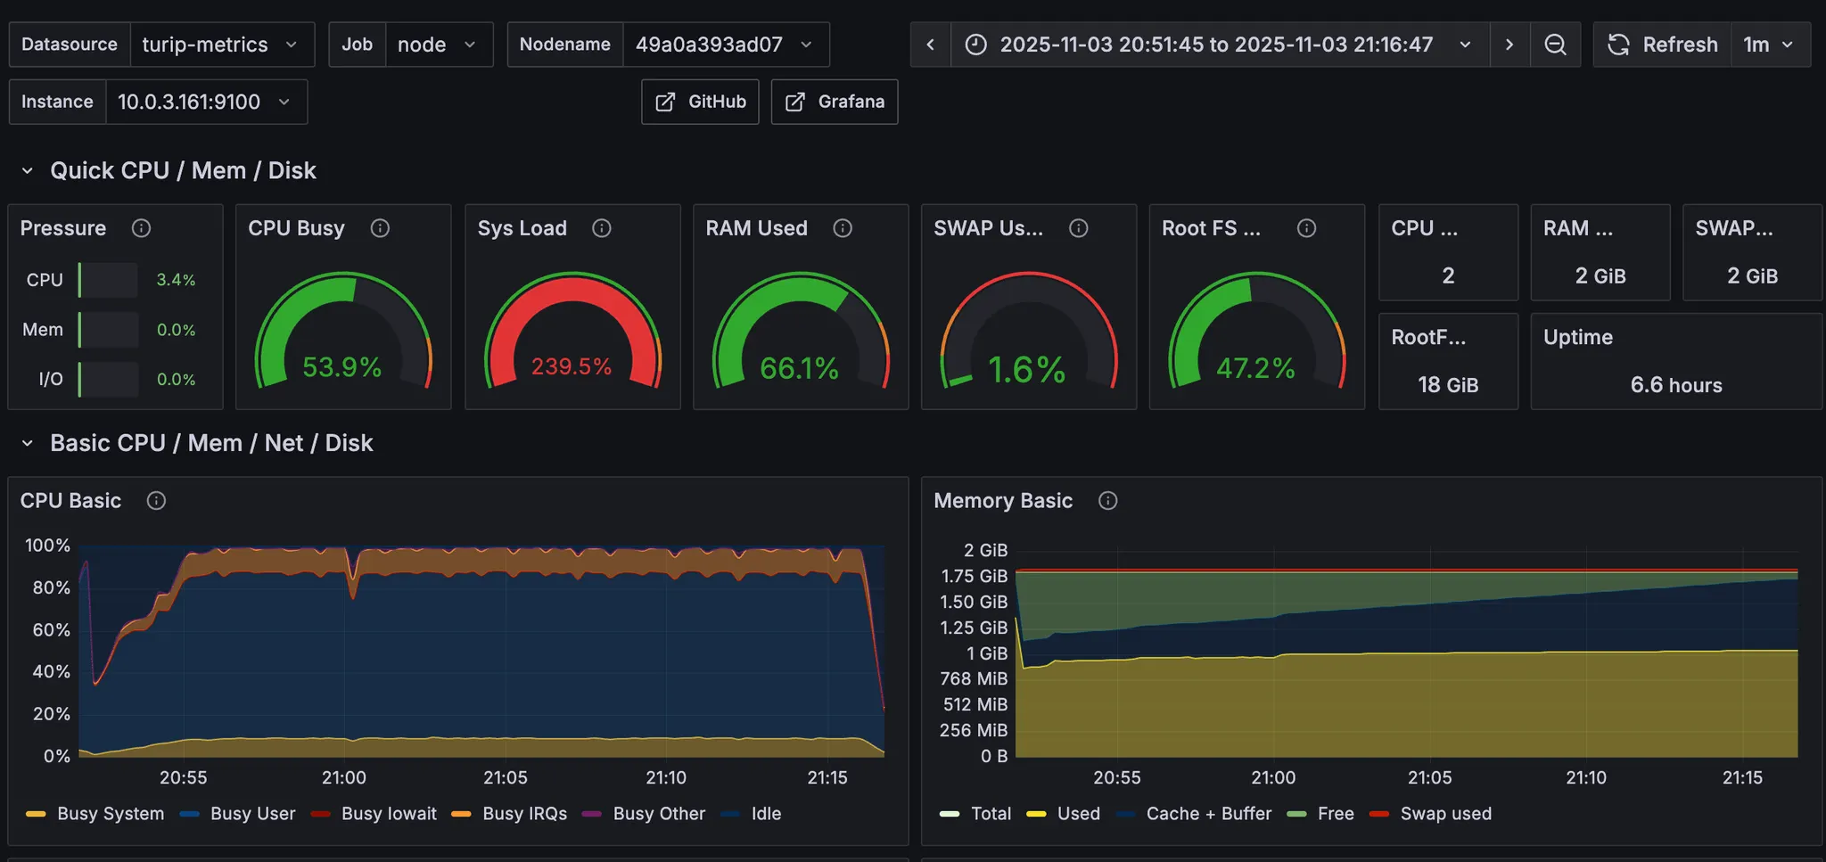The width and height of the screenshot is (1826, 862).
Task: Show info for the Sys Load panel
Action: [x=602, y=228]
